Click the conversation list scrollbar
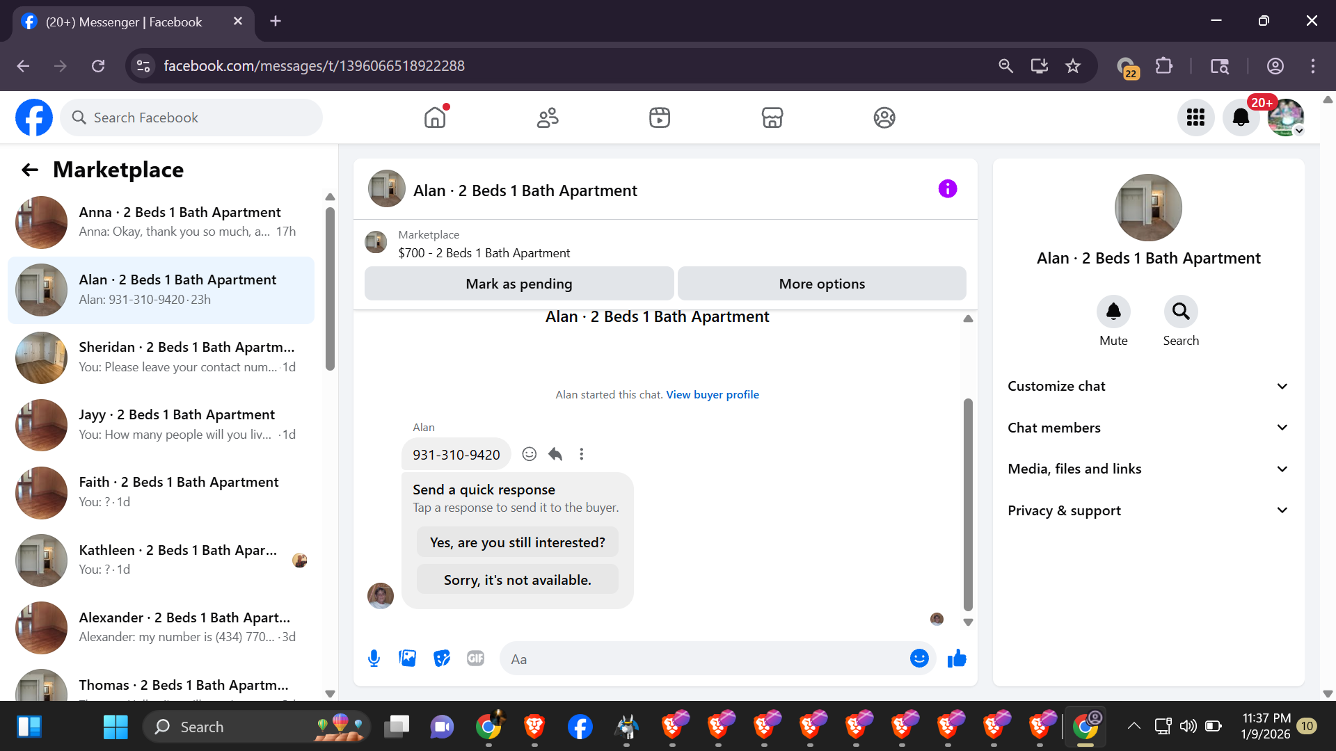Viewport: 1336px width, 751px height. click(330, 289)
